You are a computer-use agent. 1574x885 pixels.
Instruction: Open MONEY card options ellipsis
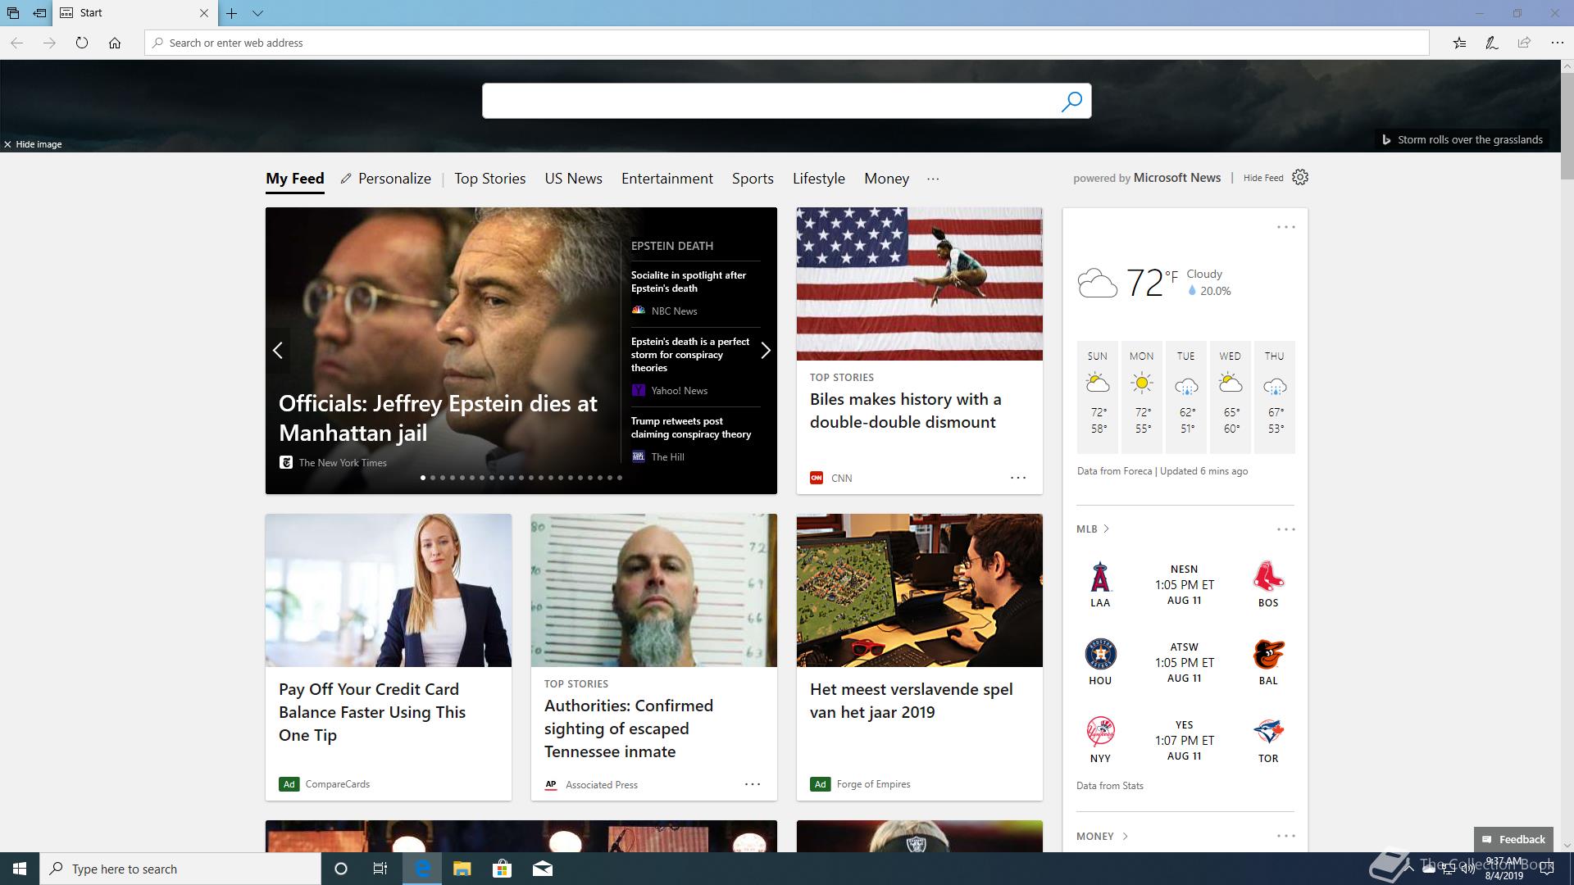coord(1286,837)
